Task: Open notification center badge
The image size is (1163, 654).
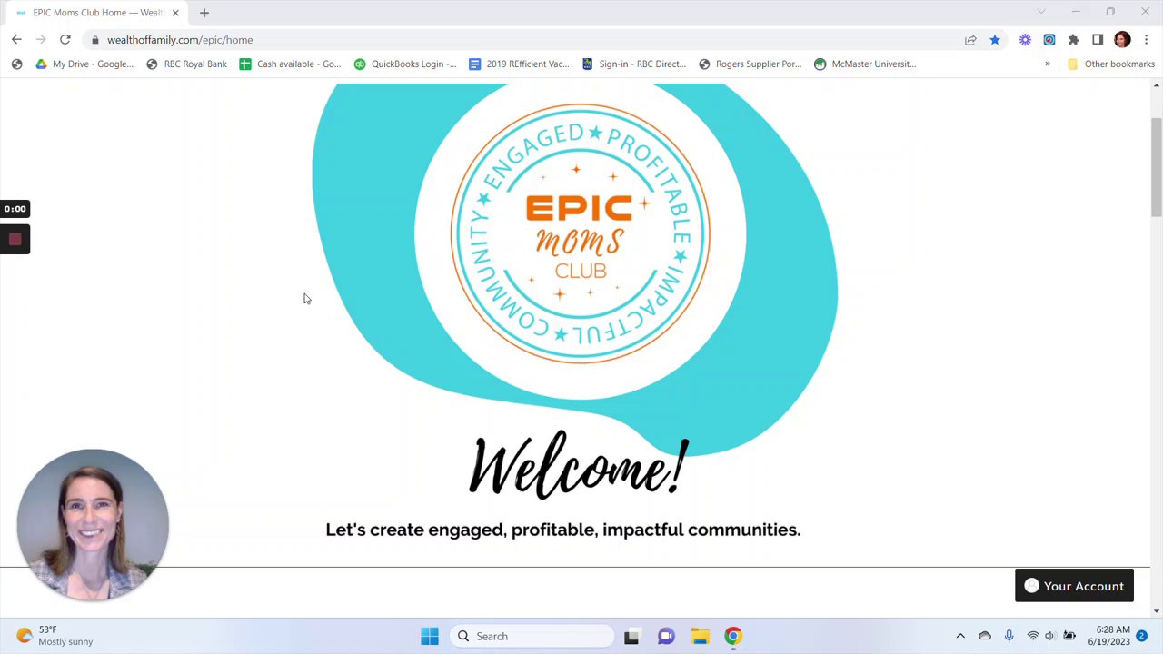Action: point(1142,636)
